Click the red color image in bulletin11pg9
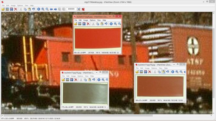This screenshot has height=121, width=216. click(98, 38)
